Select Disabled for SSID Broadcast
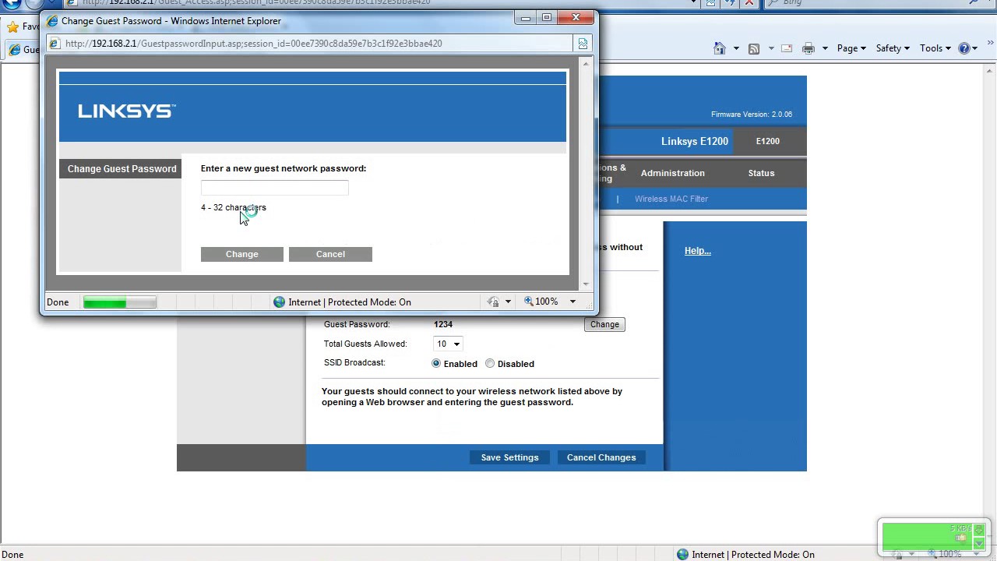The width and height of the screenshot is (997, 561). pyautogui.click(x=490, y=363)
